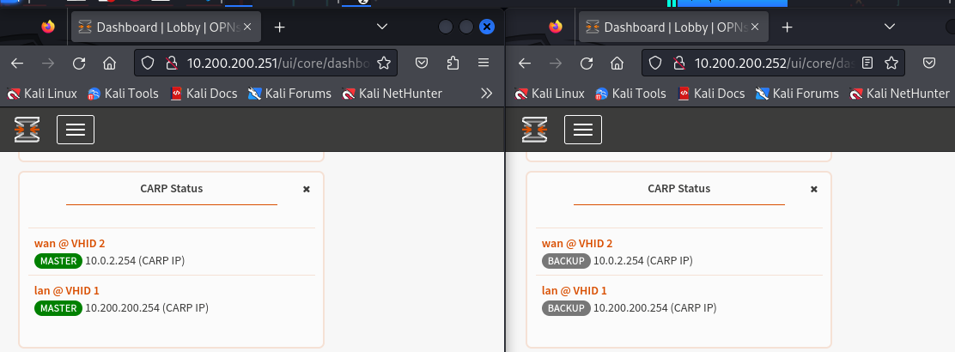Bookmark the 10.200.200.251 page with star icon
The image size is (955, 352).
click(383, 63)
